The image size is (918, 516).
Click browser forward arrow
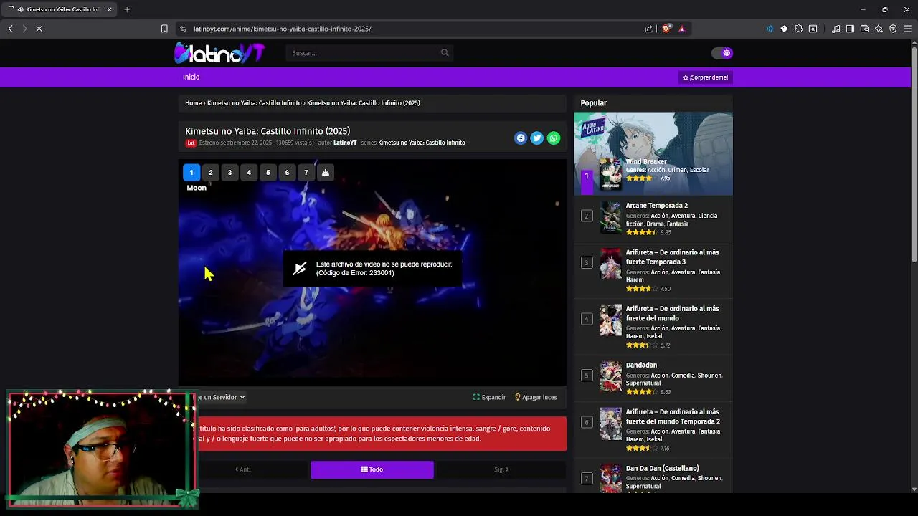pos(24,29)
